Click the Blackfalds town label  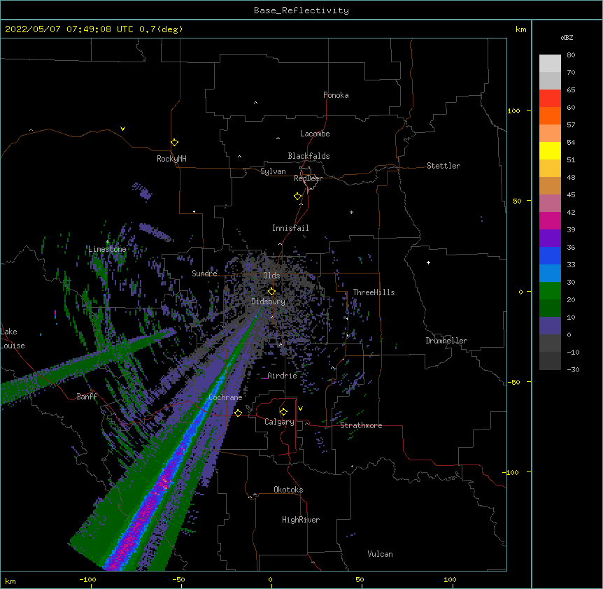[308, 156]
